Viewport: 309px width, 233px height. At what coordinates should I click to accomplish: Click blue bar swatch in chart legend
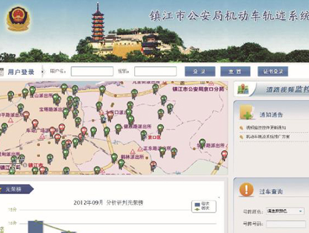pos(197,205)
